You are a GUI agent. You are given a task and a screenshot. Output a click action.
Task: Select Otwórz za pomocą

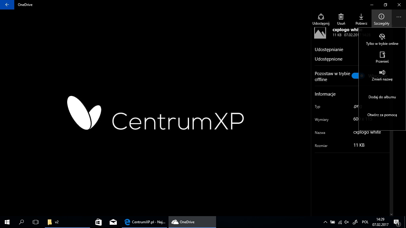pyautogui.click(x=382, y=115)
